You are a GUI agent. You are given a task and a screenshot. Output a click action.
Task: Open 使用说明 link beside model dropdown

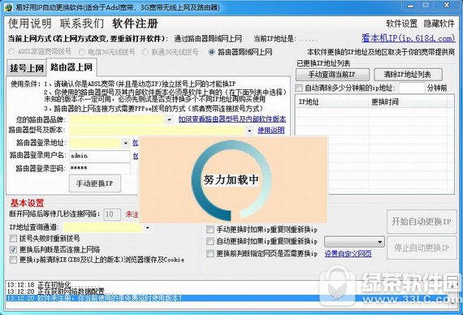[270, 130]
